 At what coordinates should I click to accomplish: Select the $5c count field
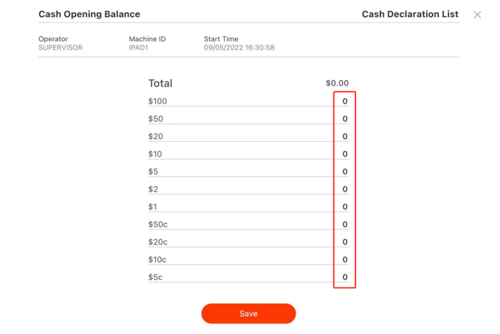click(344, 278)
